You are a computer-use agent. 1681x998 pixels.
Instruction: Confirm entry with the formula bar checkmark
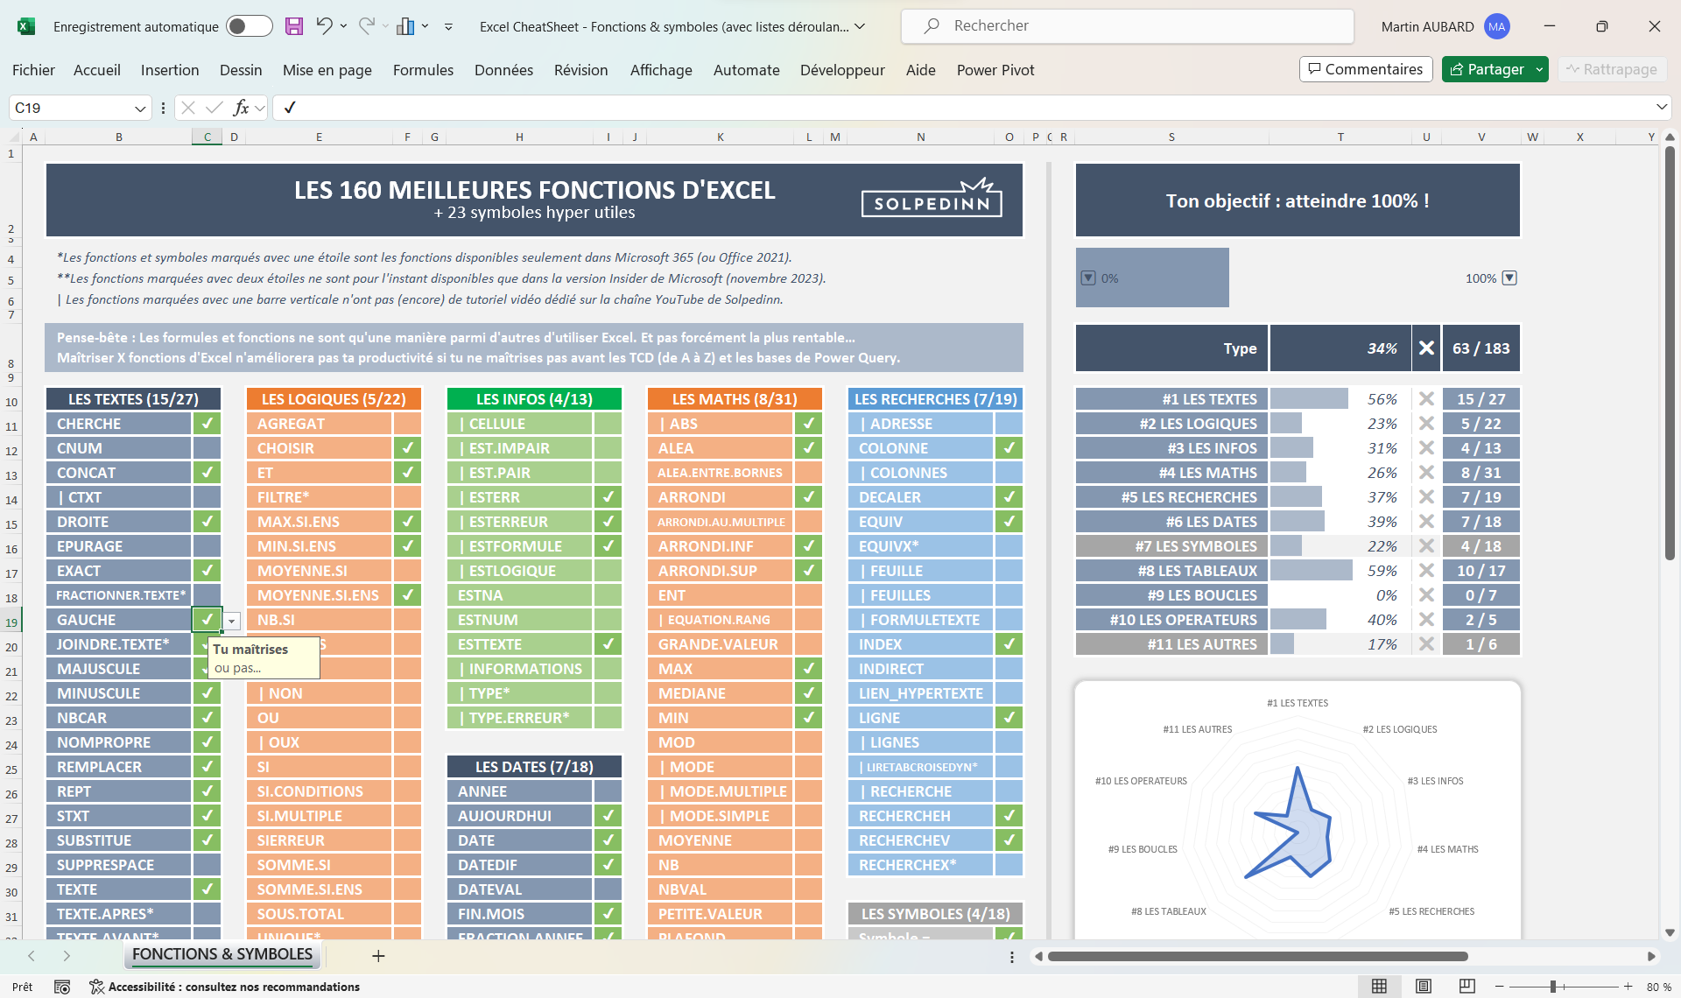tap(215, 107)
